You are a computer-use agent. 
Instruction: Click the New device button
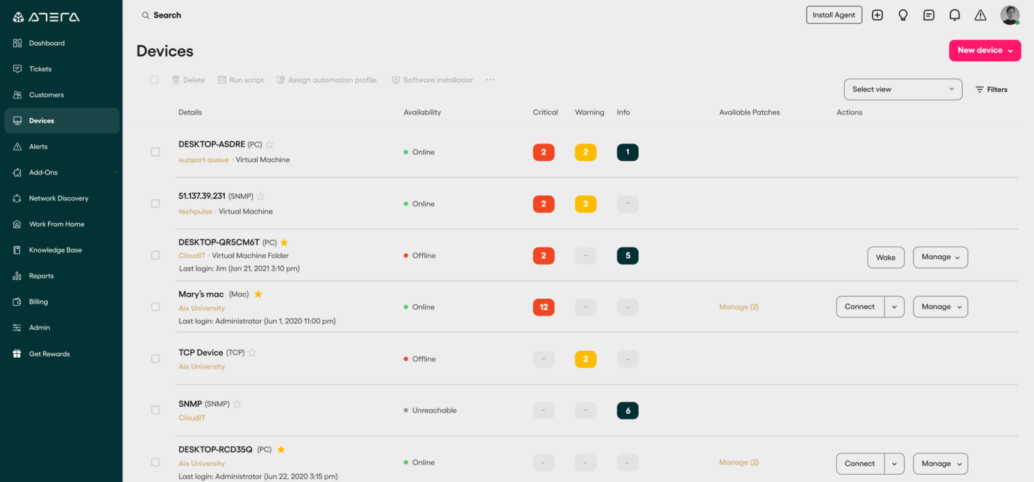[x=984, y=50]
